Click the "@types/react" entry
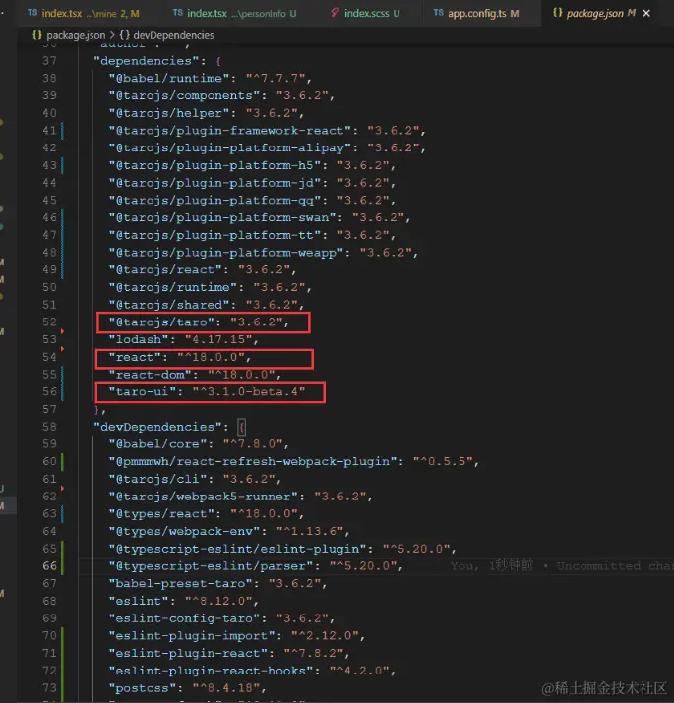The width and height of the screenshot is (674, 703). click(x=206, y=514)
